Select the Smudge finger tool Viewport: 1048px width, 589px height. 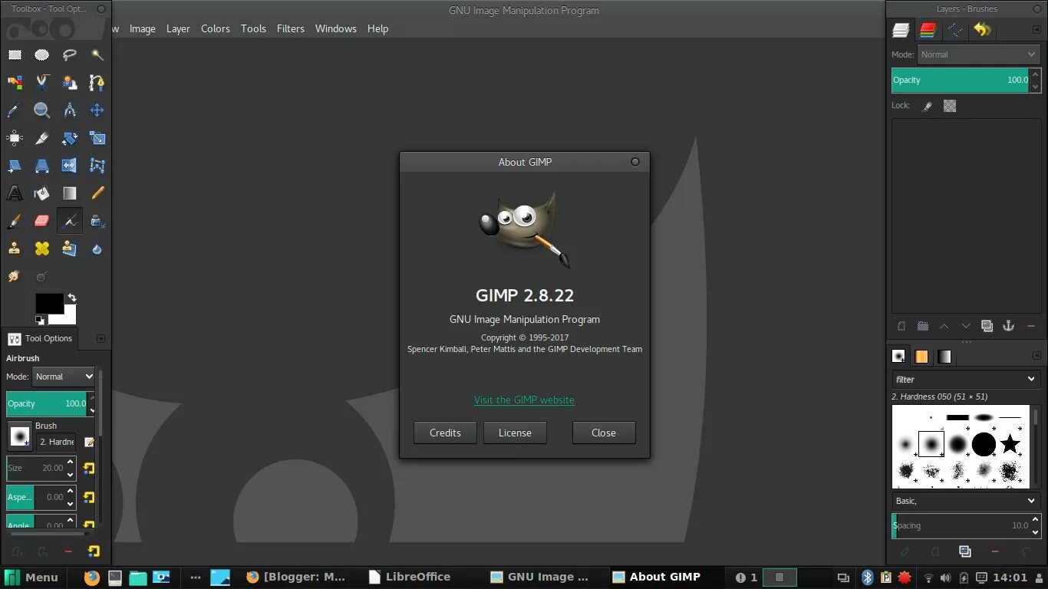coord(15,276)
